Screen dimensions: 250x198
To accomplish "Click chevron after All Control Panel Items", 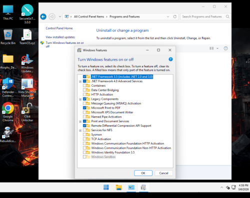I will click(x=107, y=16).
